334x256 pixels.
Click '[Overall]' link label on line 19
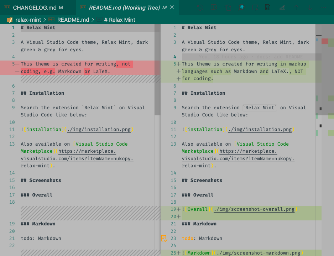pos(198,209)
